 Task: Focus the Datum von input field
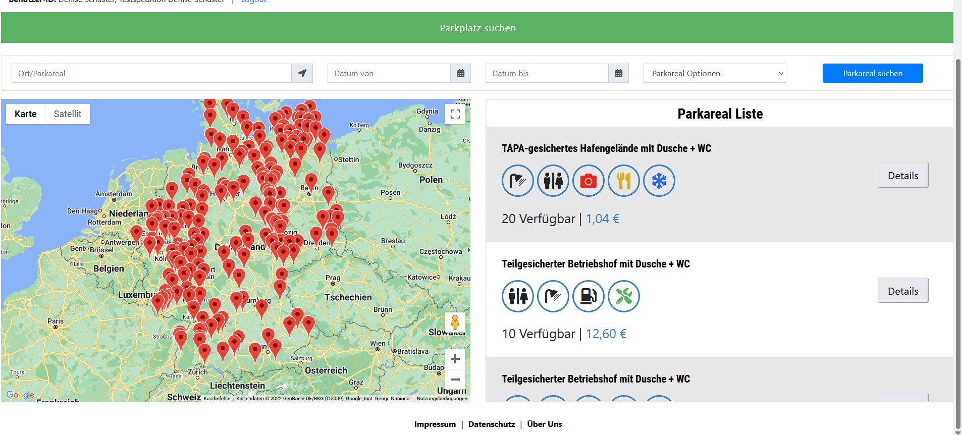pos(389,73)
